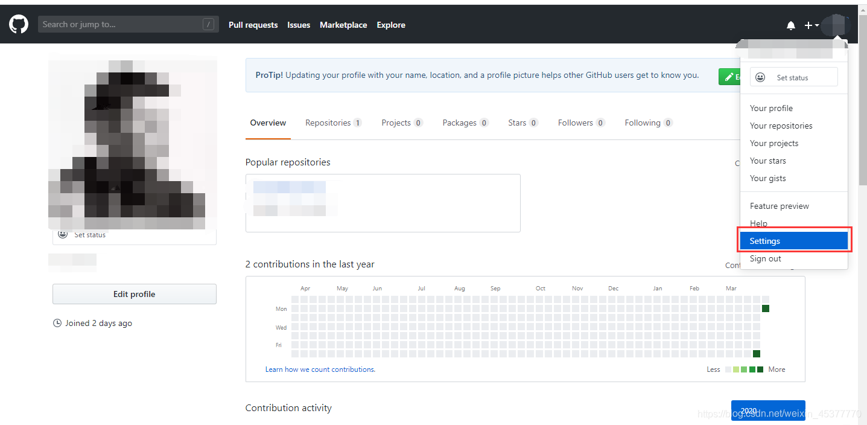Switch to the Repositories tab

[x=333, y=123]
